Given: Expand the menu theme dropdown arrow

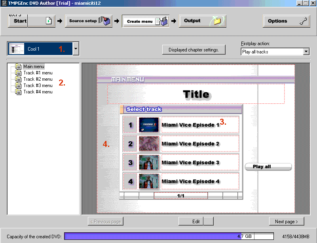Looking at the screenshot, I should click(76, 49).
